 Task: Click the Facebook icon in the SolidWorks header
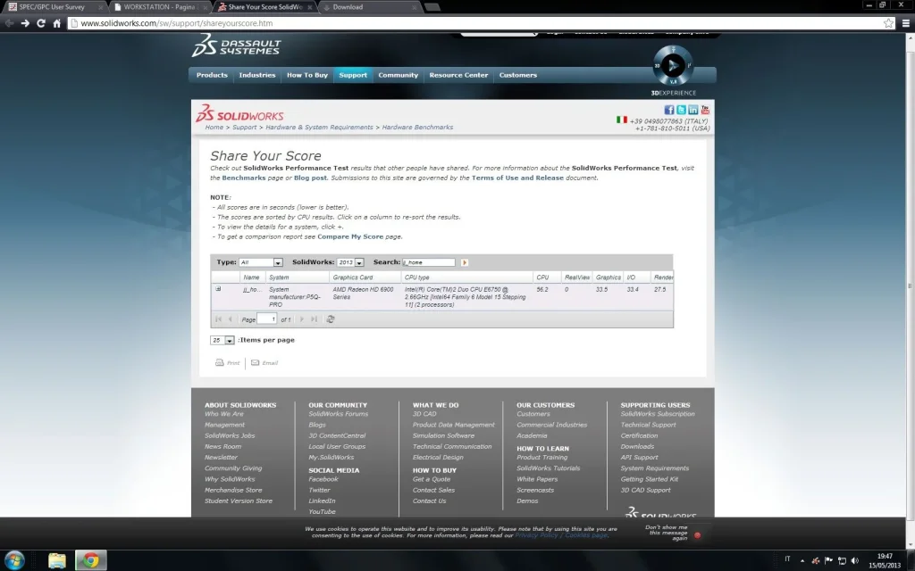[668, 110]
